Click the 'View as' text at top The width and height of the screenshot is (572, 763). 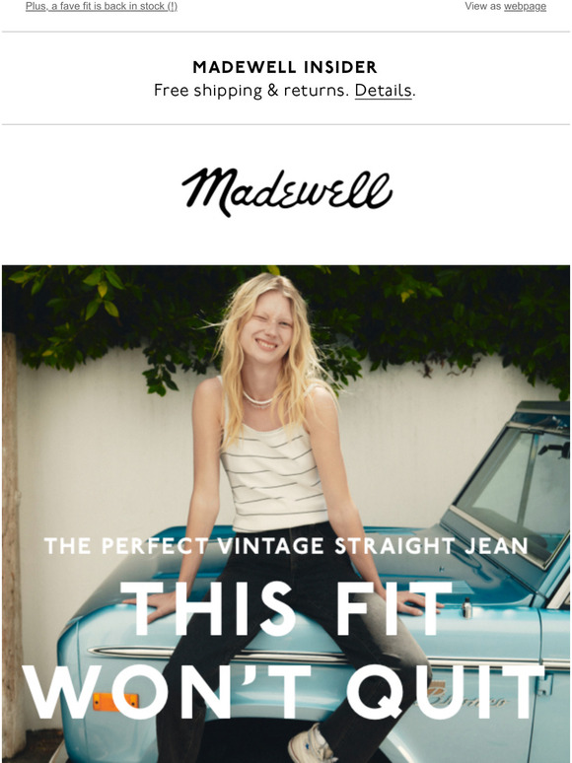(483, 6)
